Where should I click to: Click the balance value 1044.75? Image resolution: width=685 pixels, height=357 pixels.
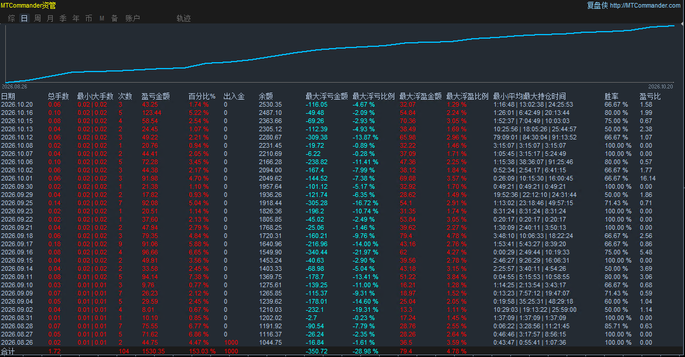(270, 342)
